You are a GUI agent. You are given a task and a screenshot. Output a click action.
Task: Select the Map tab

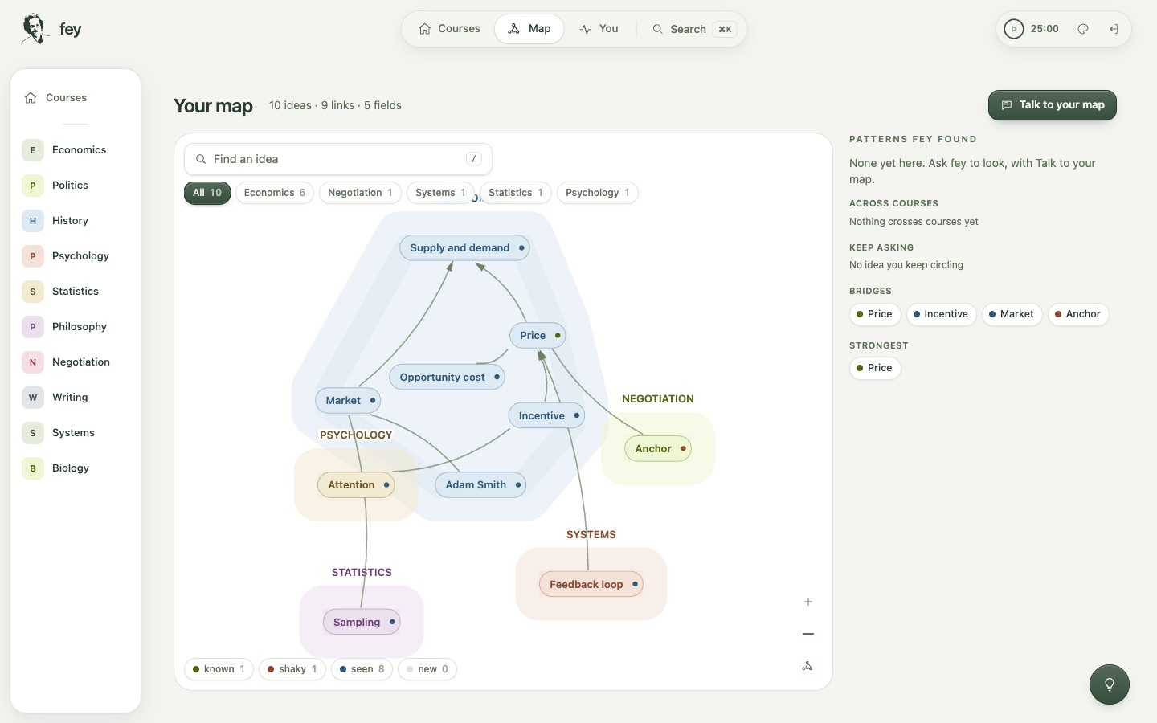click(529, 29)
